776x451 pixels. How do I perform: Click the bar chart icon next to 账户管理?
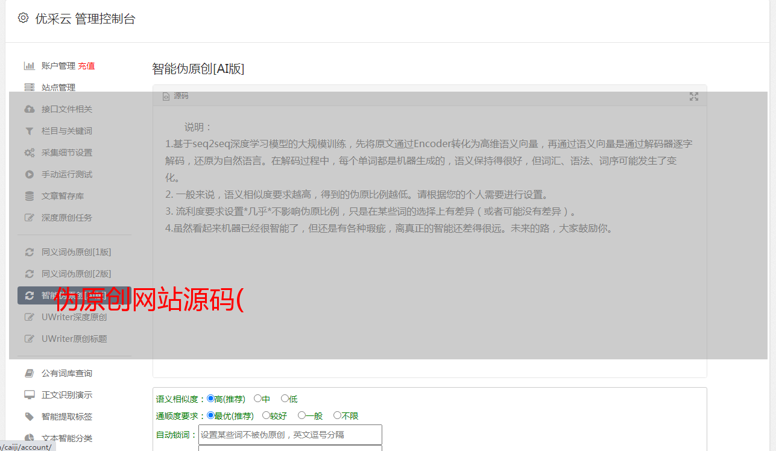click(29, 66)
